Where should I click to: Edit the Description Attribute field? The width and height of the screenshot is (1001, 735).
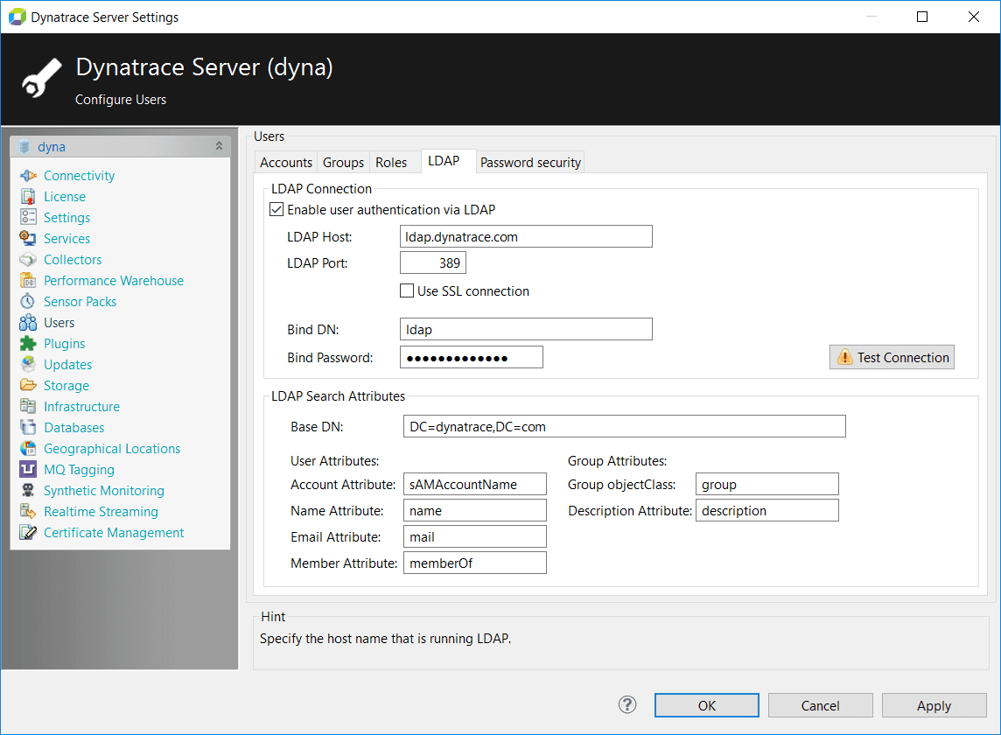[766, 509]
